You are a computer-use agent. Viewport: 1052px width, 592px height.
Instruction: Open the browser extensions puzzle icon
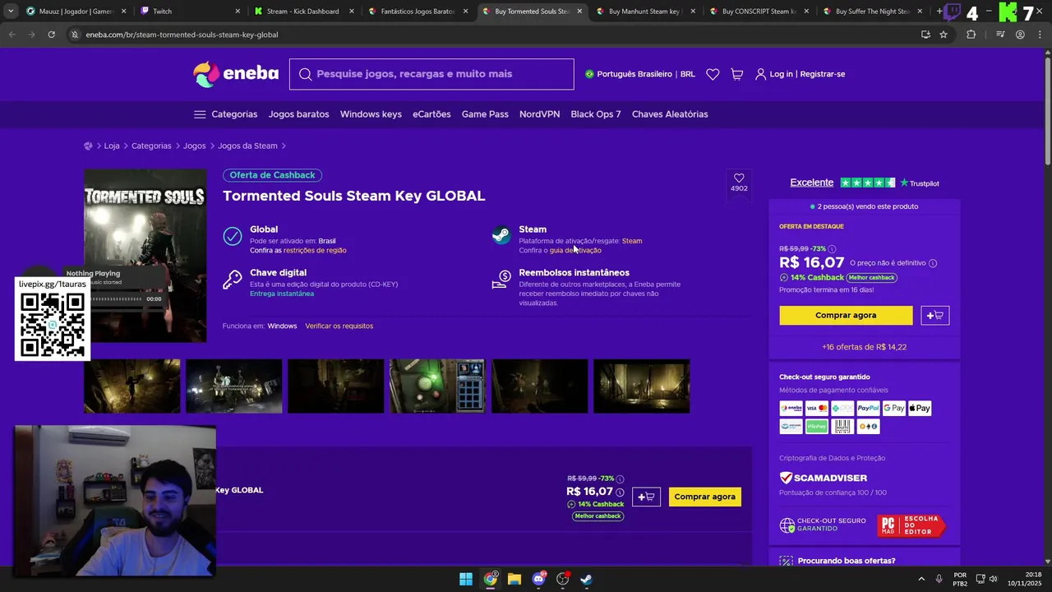(971, 35)
